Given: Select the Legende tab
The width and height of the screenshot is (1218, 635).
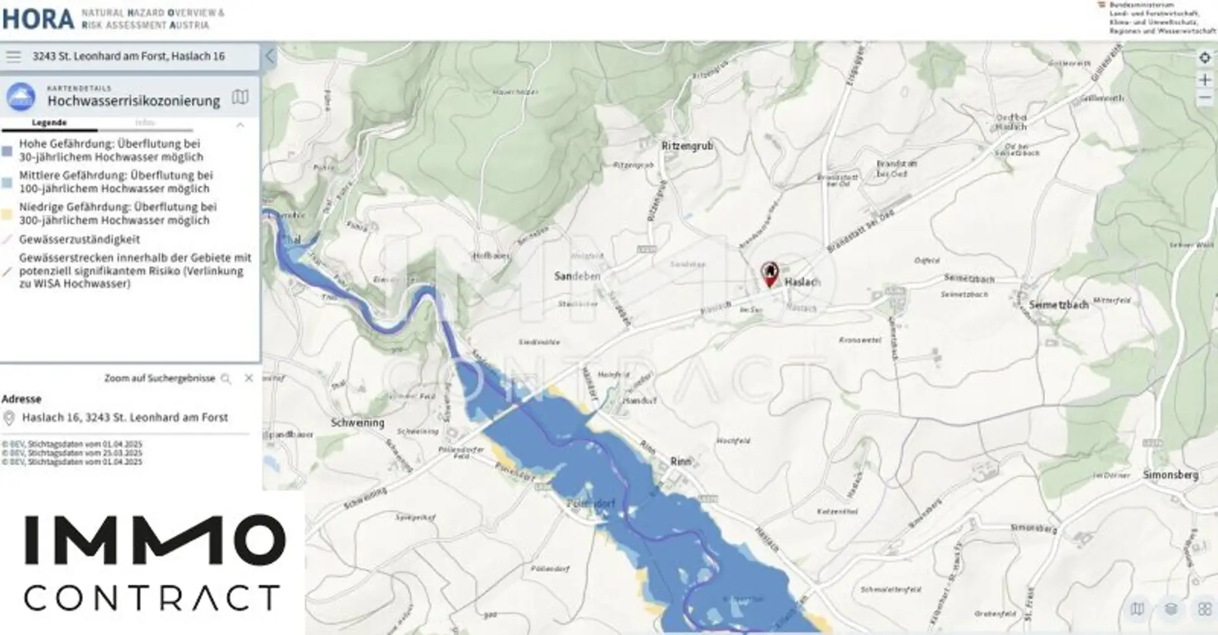Looking at the screenshot, I should [49, 122].
